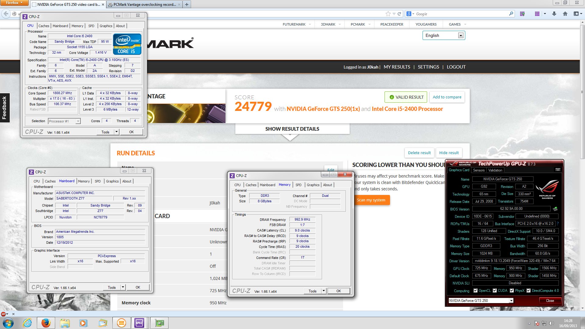Click the volume speaker tray icon
The image size is (585, 329).
point(551,323)
